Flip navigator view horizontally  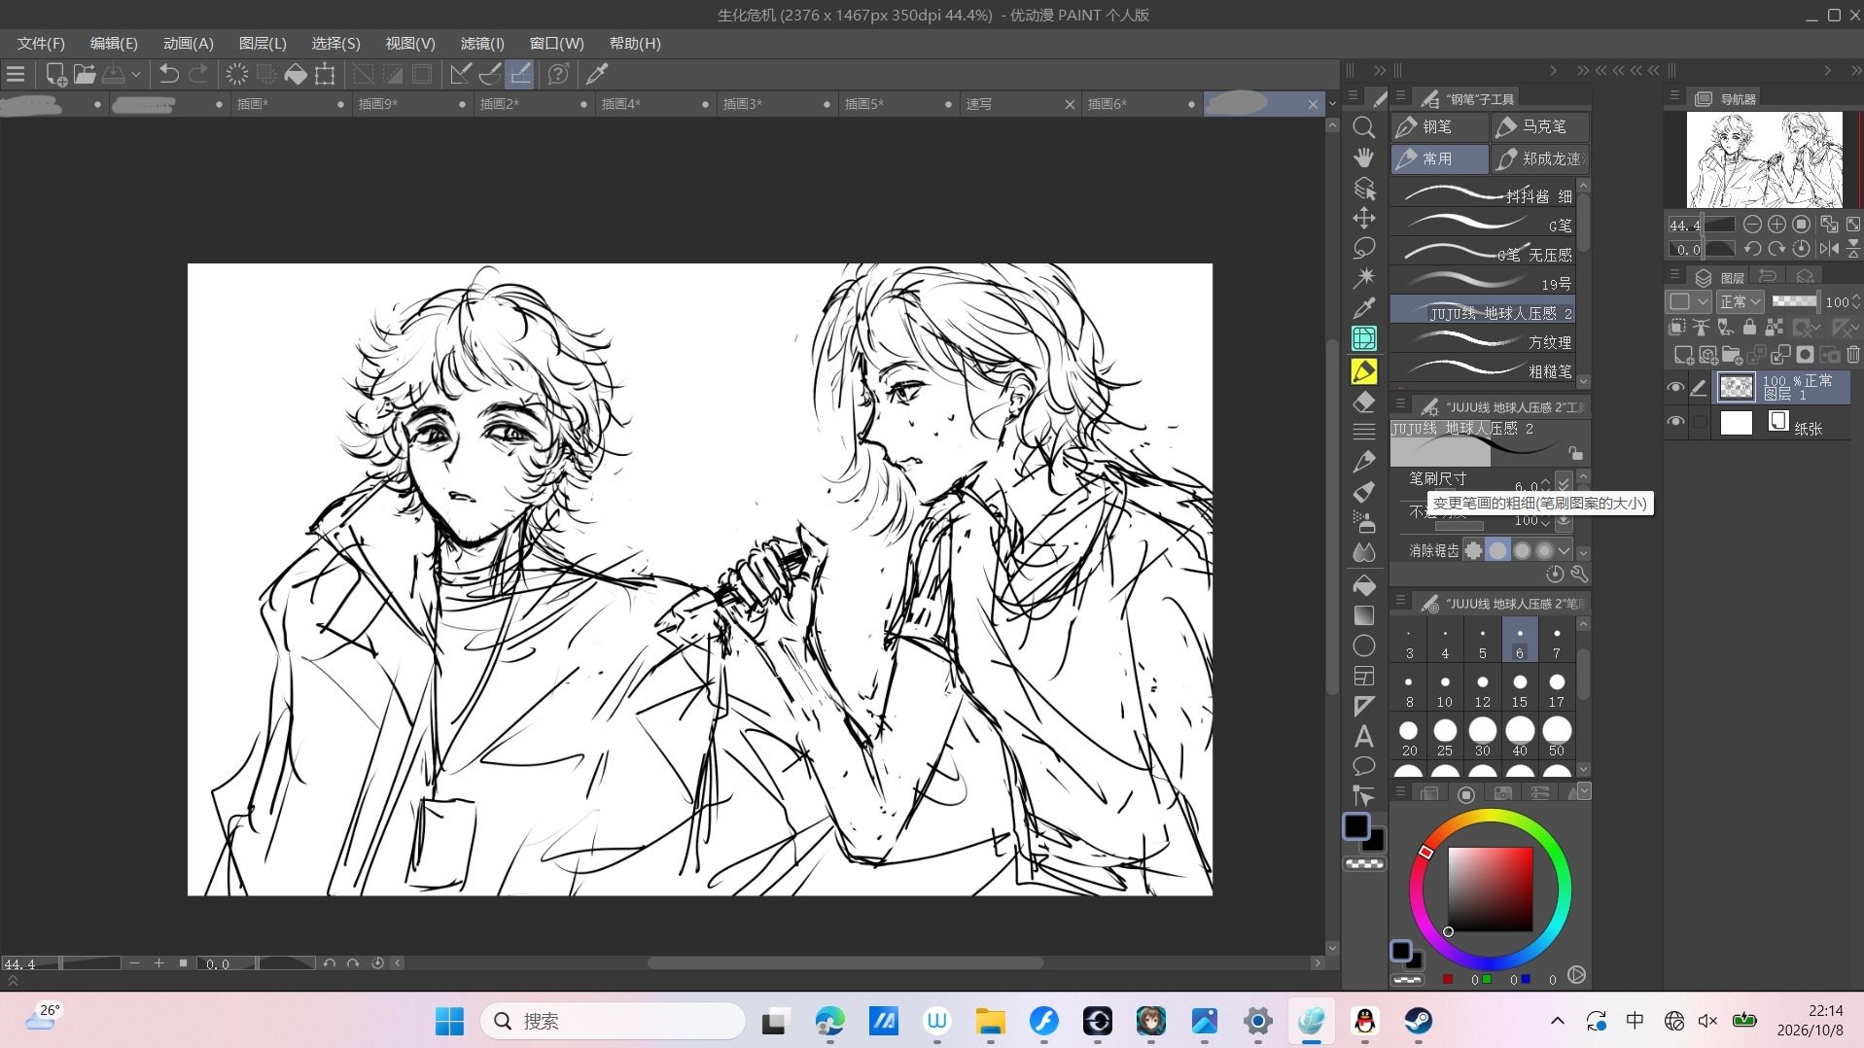tap(1829, 249)
